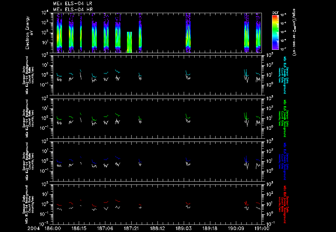Click the spectrogram strip above 189:03
The height and width of the screenshot is (232, 336).
click(x=188, y=33)
